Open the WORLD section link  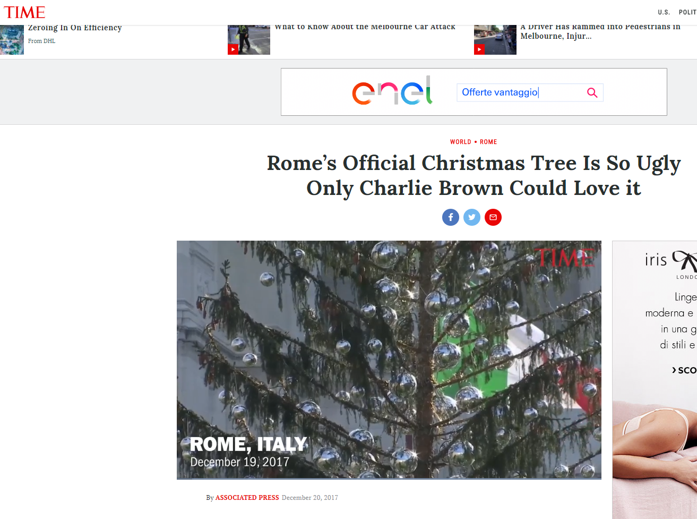pyautogui.click(x=460, y=142)
